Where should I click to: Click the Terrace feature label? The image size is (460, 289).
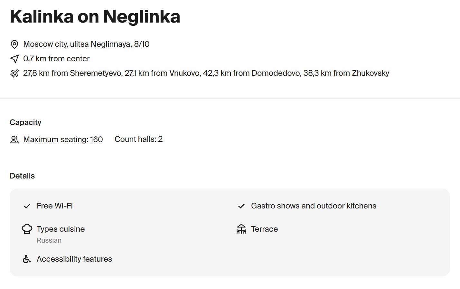(x=264, y=229)
